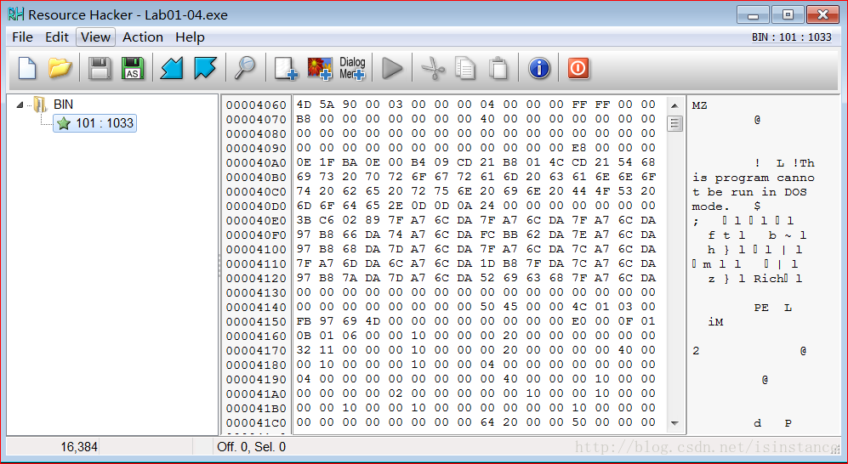
Task: Click the blue Info icon
Action: [x=538, y=69]
